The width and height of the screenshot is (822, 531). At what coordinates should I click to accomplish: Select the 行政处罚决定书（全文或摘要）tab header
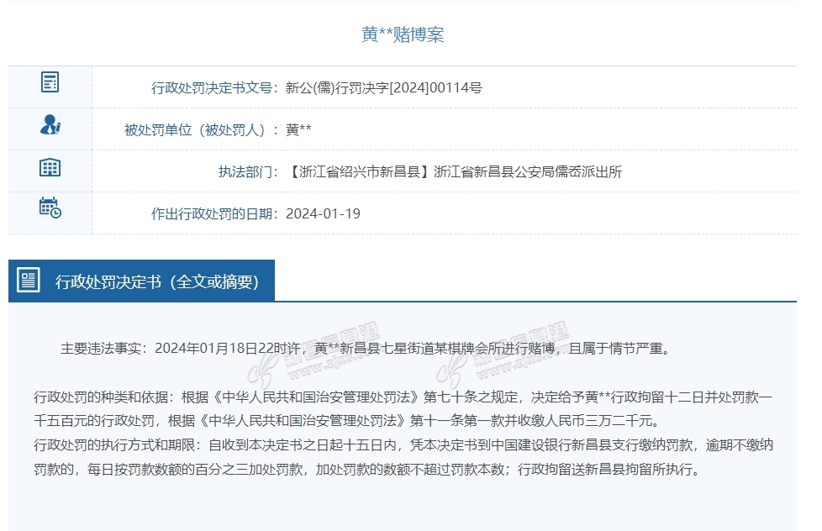click(x=156, y=281)
